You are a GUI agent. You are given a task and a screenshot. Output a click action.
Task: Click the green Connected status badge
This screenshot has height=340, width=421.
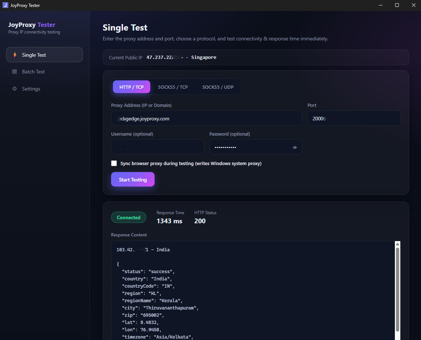128,217
